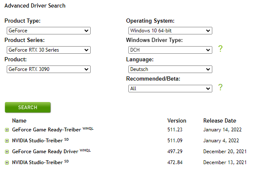Viewport: 253px width, 170px height.
Task: Click release date January 14, 2022
Action: [222, 130]
